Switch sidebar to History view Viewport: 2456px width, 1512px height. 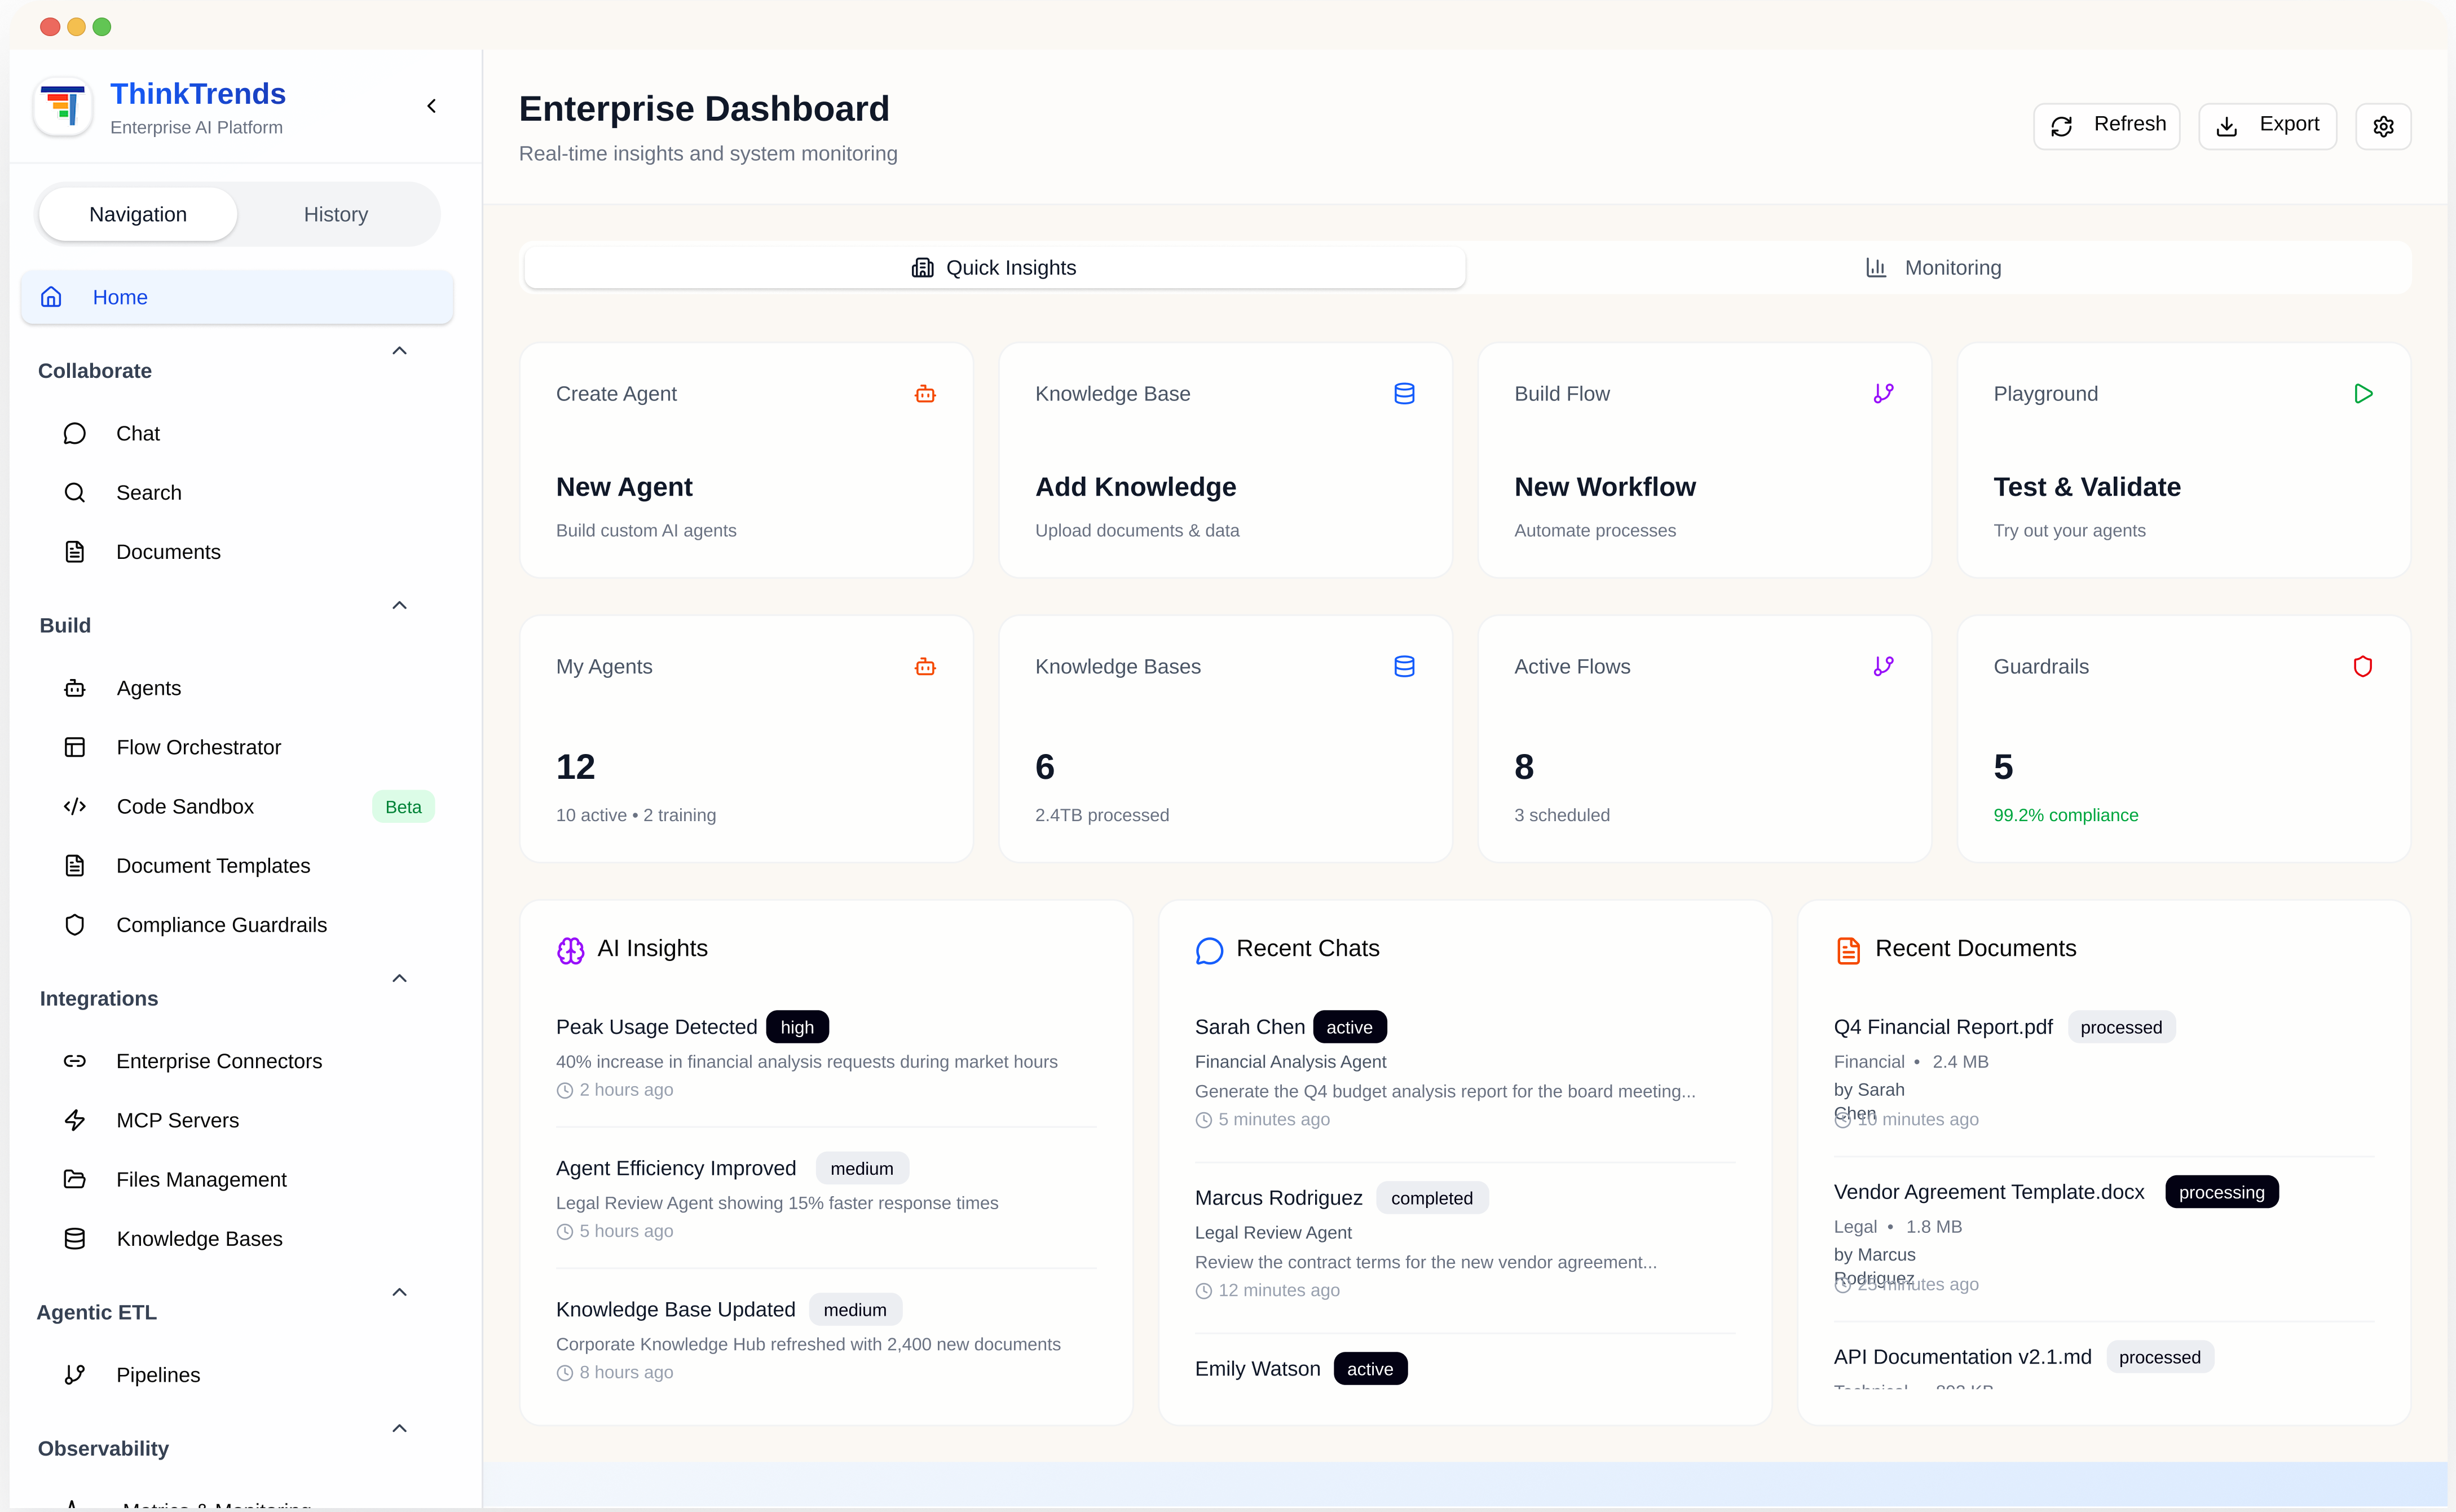336,214
